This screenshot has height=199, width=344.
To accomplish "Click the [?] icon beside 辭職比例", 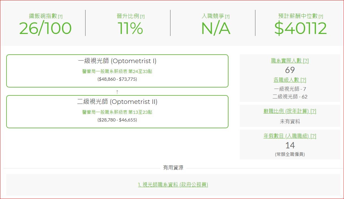I will (x=313, y=111).
